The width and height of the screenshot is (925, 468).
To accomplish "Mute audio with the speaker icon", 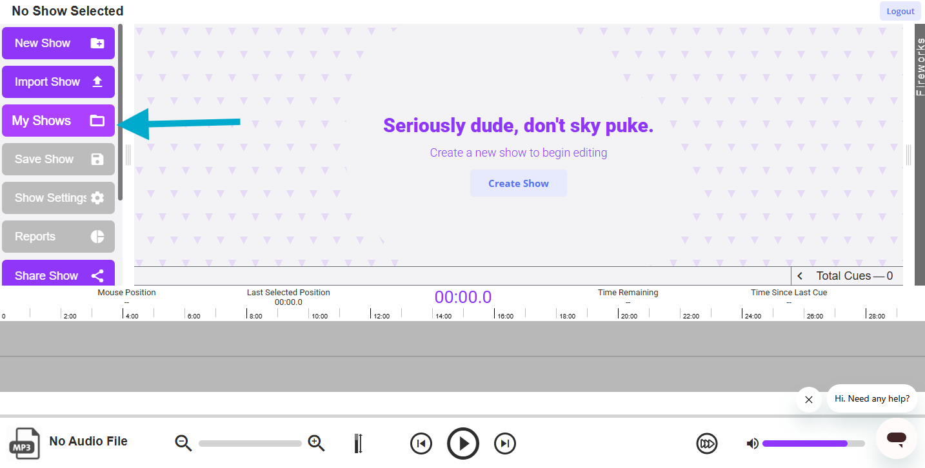I will (x=752, y=444).
